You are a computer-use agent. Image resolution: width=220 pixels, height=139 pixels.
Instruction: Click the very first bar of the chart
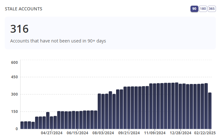pos(22,125)
